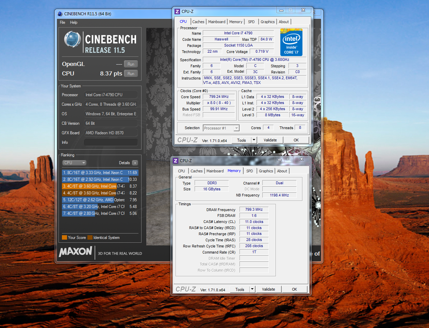The width and height of the screenshot is (429, 328).
Task: Open the CPU ranking type dropdown
Action: (74, 163)
